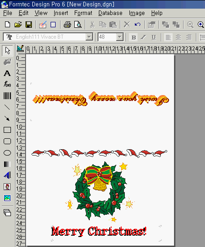Select the line drawing tool
Screen dimensions: 205x247
tap(7, 107)
